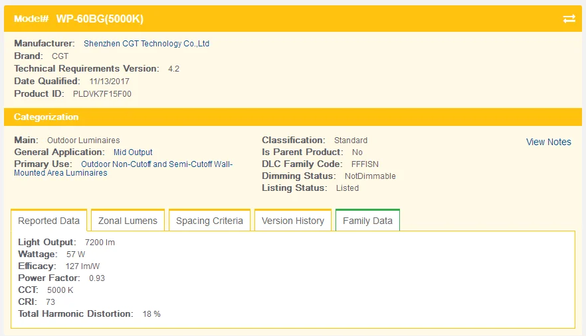The width and height of the screenshot is (586, 336).
Task: Show the Version History tab
Action: pyautogui.click(x=292, y=221)
